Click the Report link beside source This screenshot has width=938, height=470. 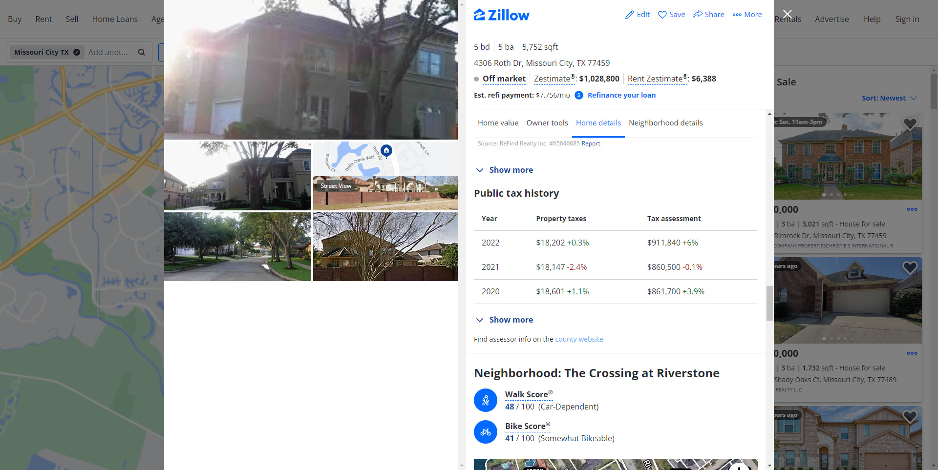click(x=591, y=143)
